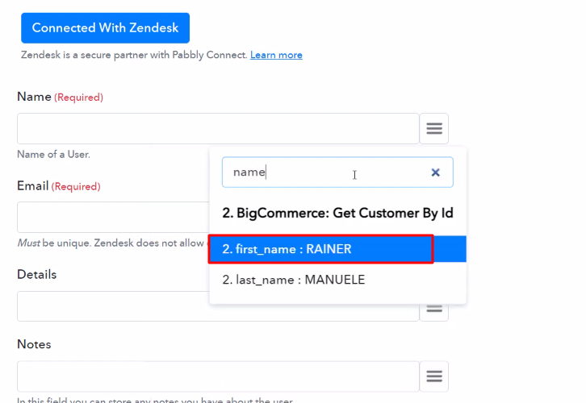Viewport: 586px width, 403px height.
Task: Select the first_name : RAINER option
Action: coord(337,249)
